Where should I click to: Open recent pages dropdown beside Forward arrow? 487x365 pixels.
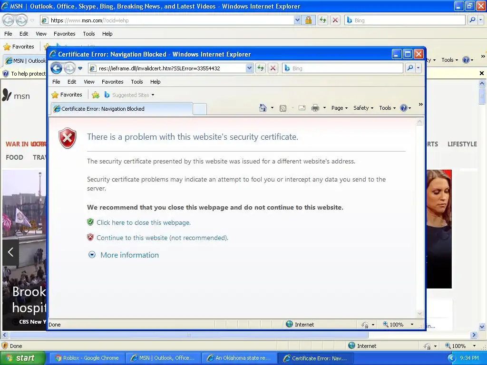coord(80,68)
